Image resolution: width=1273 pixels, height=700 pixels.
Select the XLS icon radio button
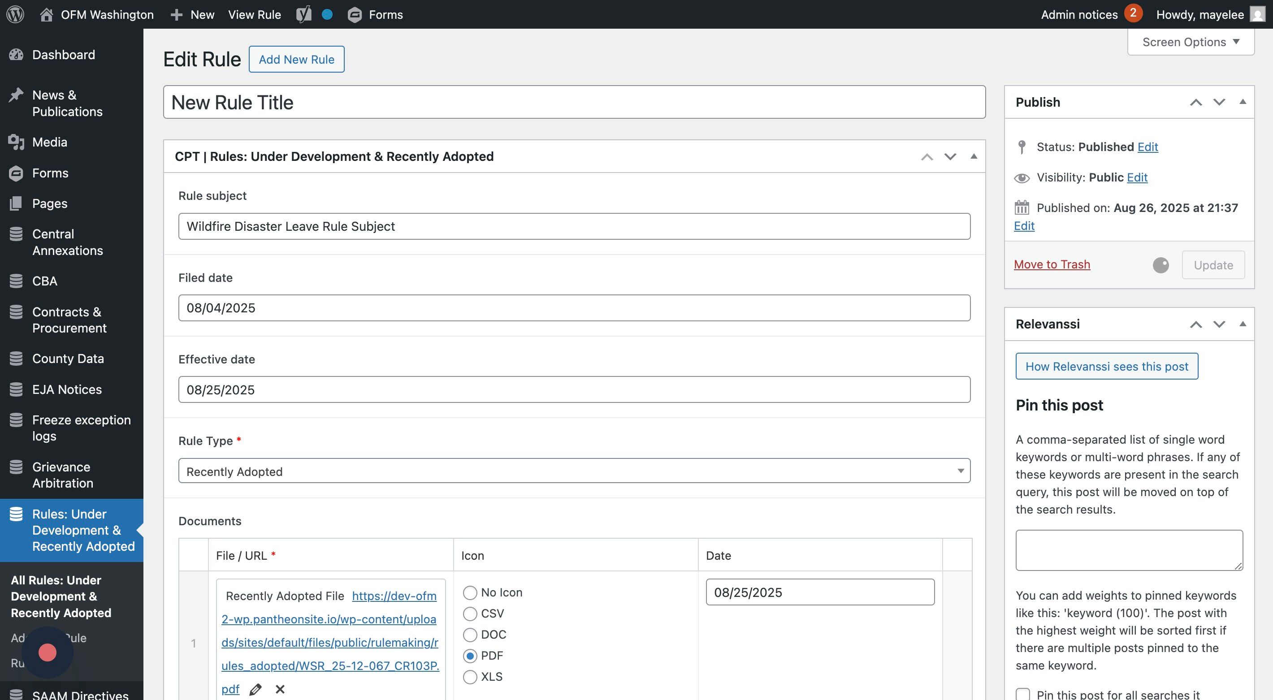470,677
